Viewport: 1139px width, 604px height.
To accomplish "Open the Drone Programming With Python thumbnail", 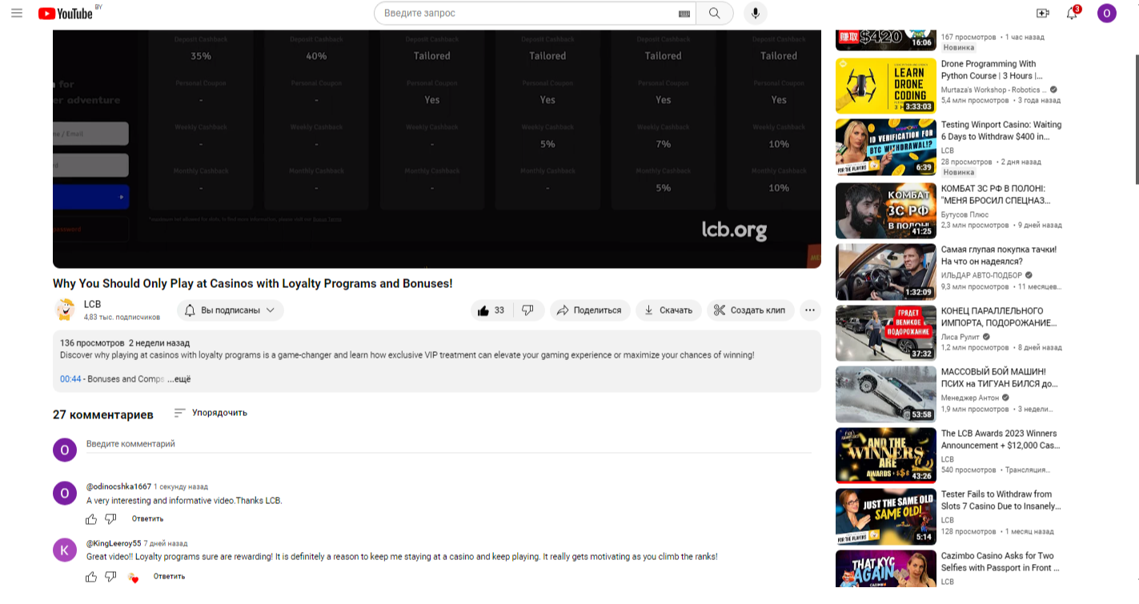I will 885,86.
